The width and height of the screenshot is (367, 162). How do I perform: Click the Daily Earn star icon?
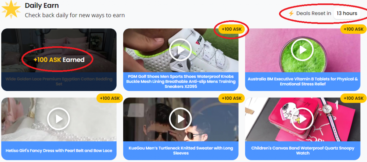tap(11, 9)
